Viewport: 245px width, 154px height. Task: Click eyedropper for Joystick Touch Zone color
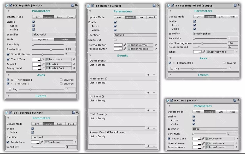pyautogui.click(x=43, y=59)
